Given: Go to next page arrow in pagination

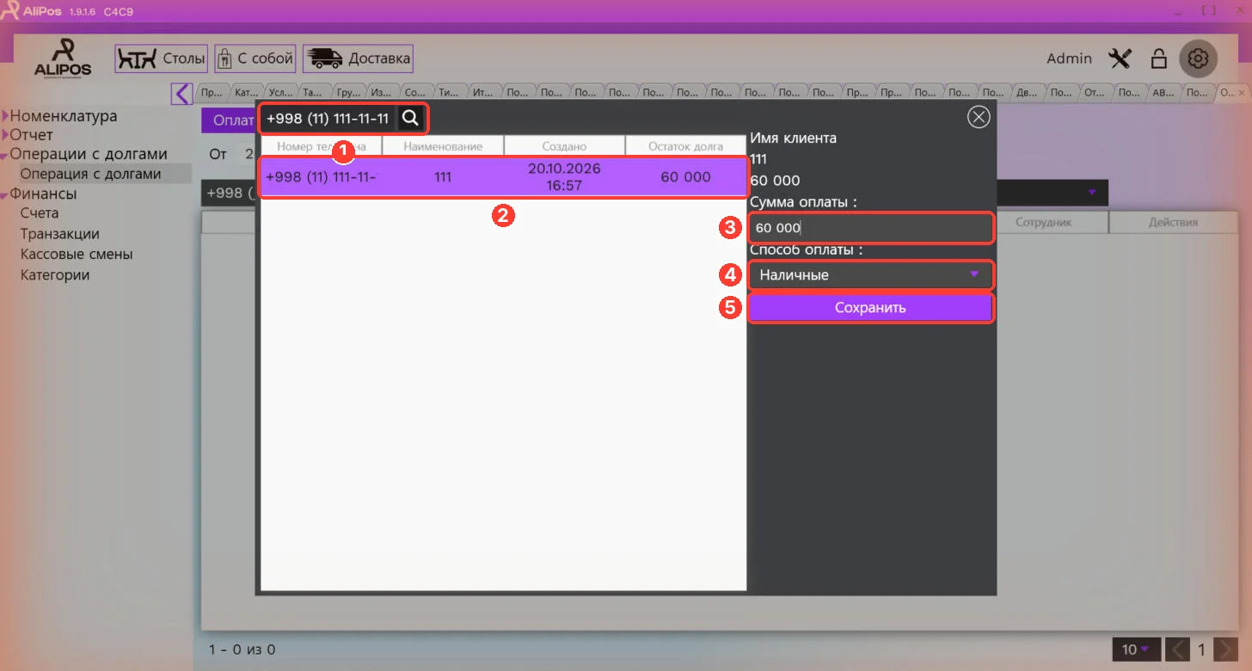Looking at the screenshot, I should click(1226, 649).
